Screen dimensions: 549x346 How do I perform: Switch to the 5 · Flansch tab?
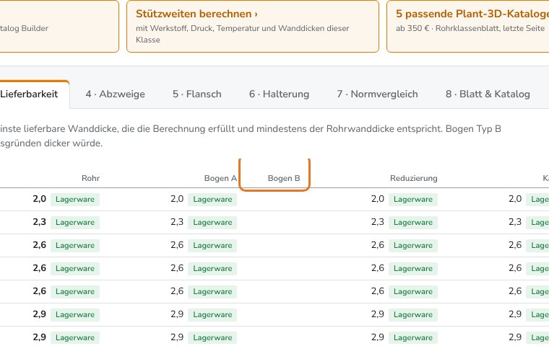197,94
